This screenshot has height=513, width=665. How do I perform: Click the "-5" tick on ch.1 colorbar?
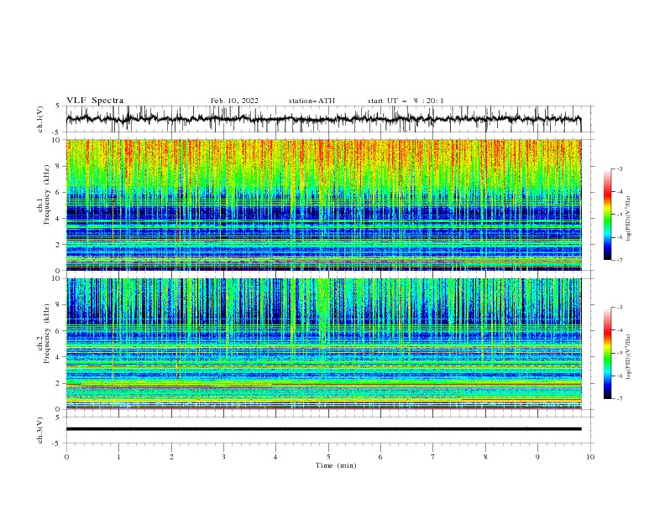620,215
